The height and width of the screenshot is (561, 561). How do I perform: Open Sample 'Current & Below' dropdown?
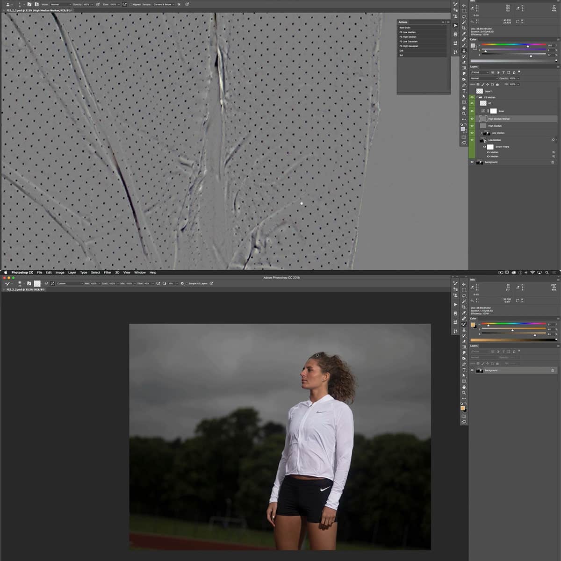(163, 4)
